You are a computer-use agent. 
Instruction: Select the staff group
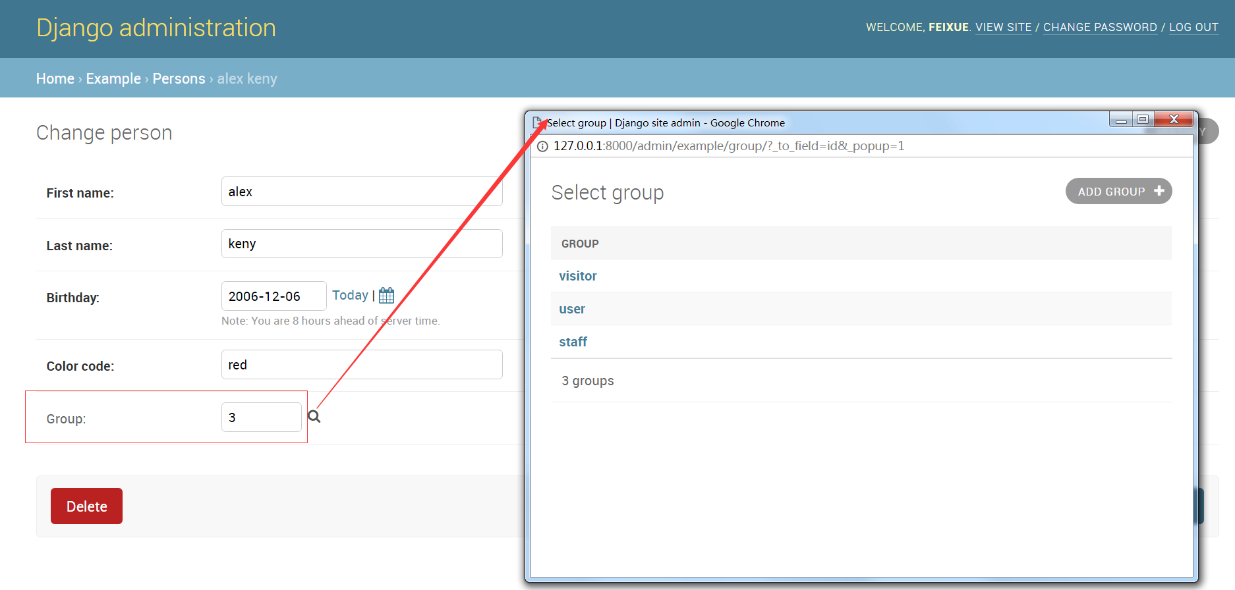pyautogui.click(x=573, y=342)
